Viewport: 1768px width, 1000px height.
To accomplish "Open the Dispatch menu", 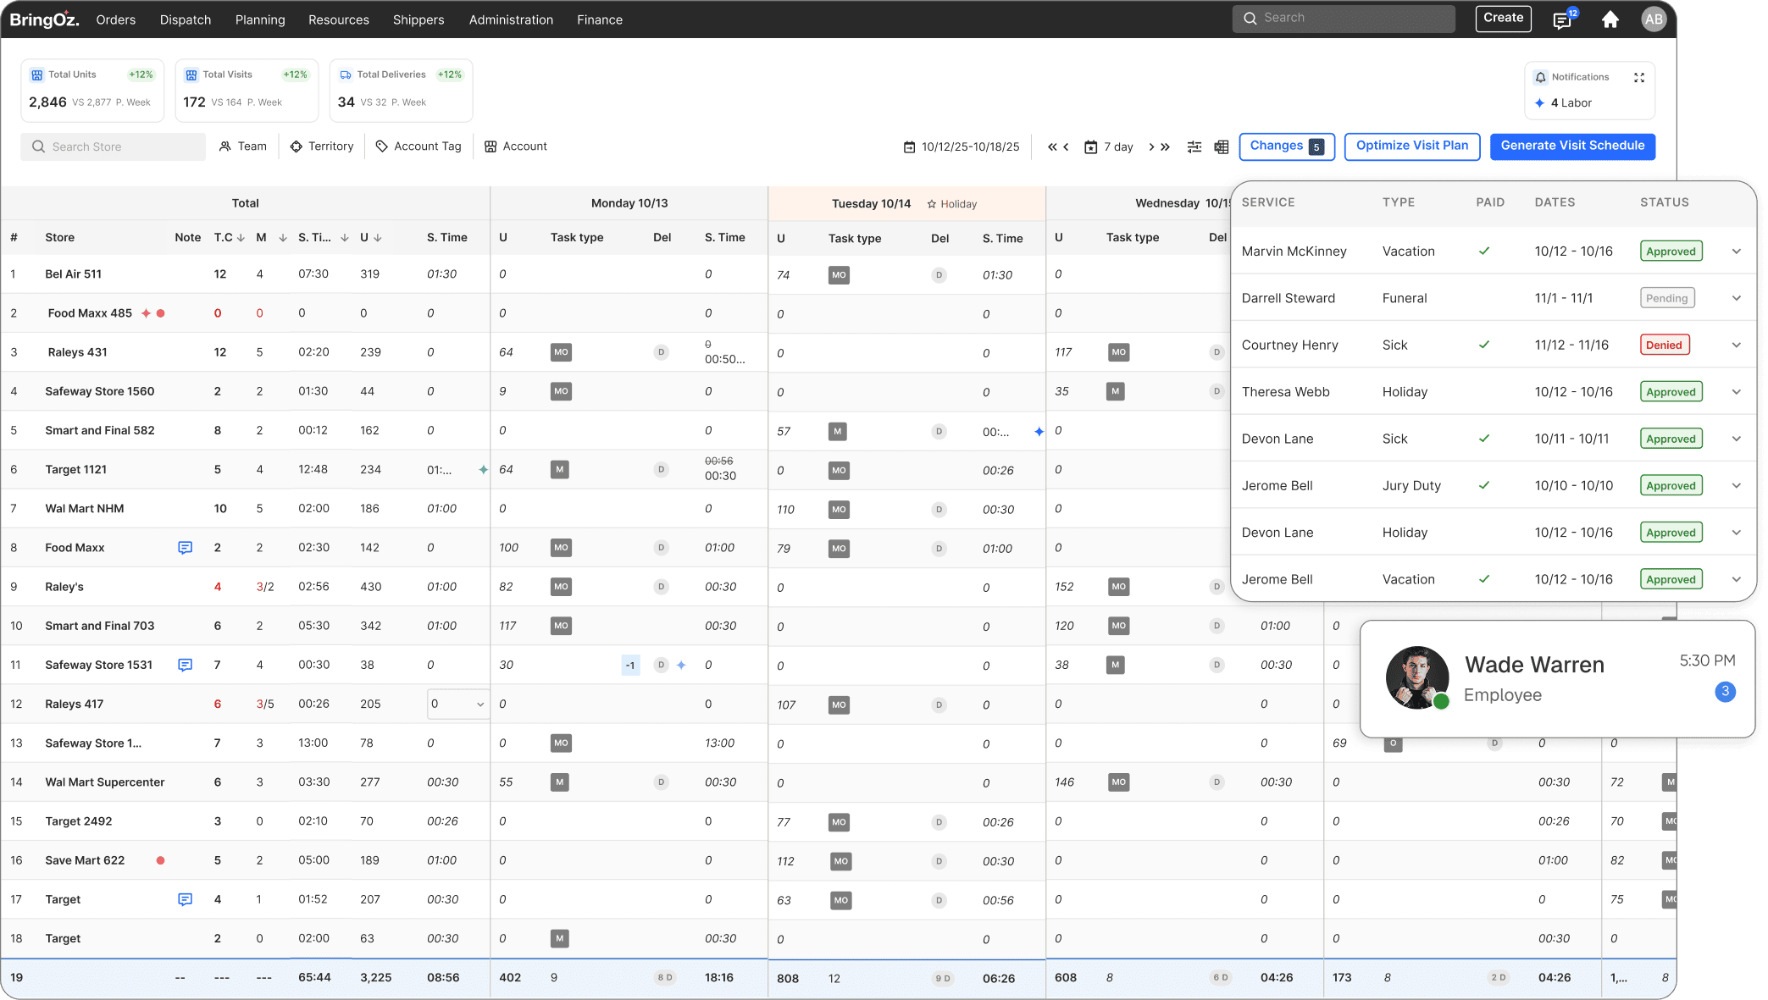I will [186, 19].
